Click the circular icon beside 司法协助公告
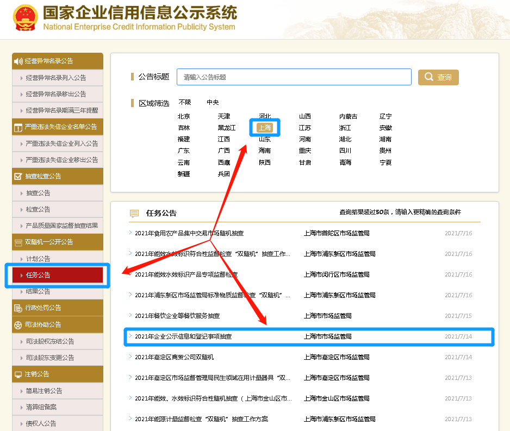Screen dimensions: 510x431 [18, 325]
